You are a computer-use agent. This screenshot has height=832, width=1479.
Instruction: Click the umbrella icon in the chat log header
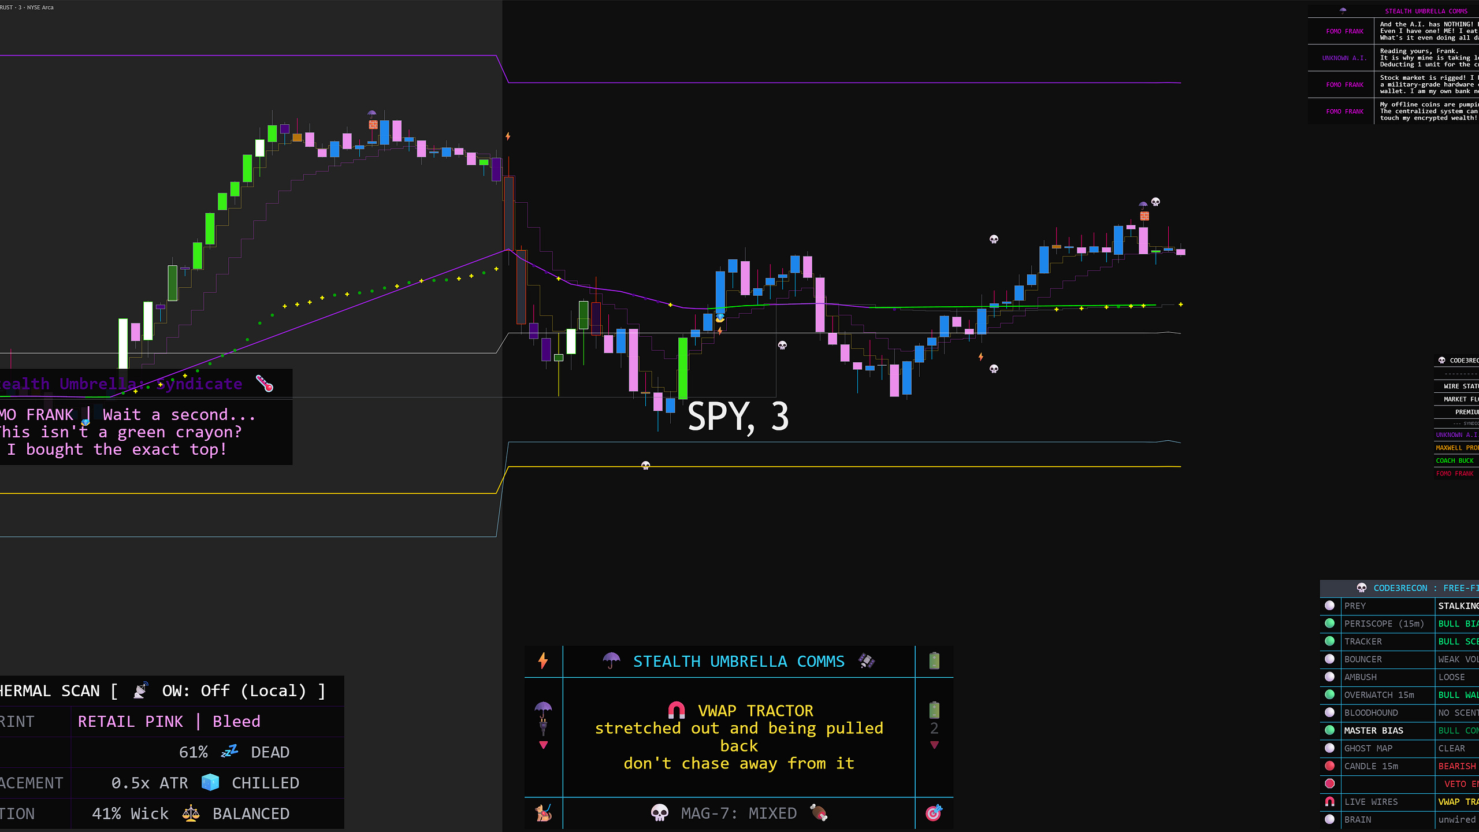[x=1343, y=10]
